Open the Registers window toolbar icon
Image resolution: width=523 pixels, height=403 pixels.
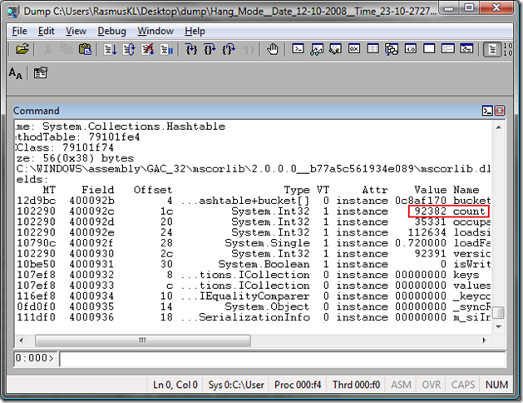coord(354,49)
